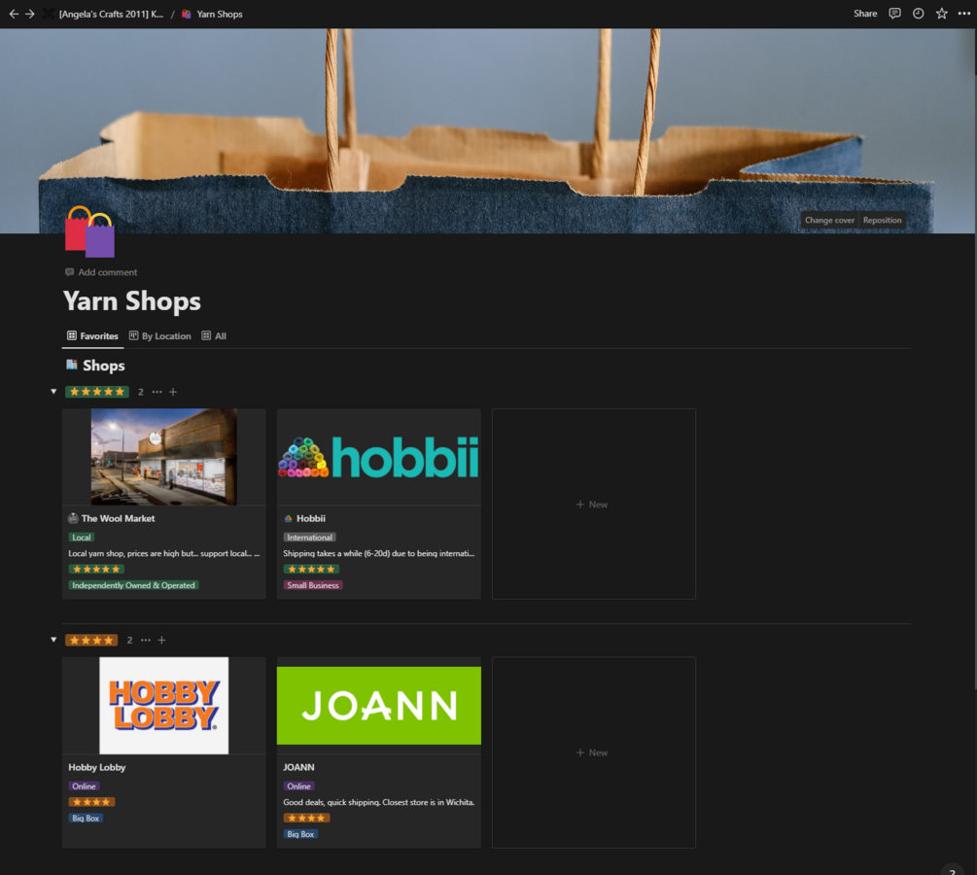Click five-star rating on Wool Market card
This screenshot has width=977, height=875.
[x=96, y=569]
